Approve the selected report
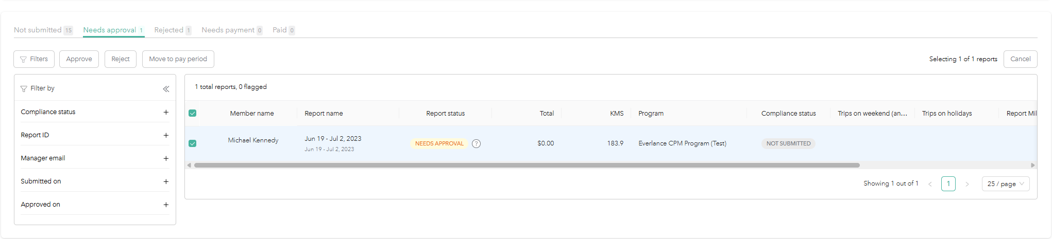Image resolution: width=1052 pixels, height=239 pixels. click(x=79, y=59)
